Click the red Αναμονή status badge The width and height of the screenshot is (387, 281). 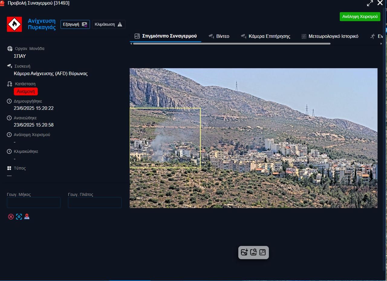click(x=26, y=91)
